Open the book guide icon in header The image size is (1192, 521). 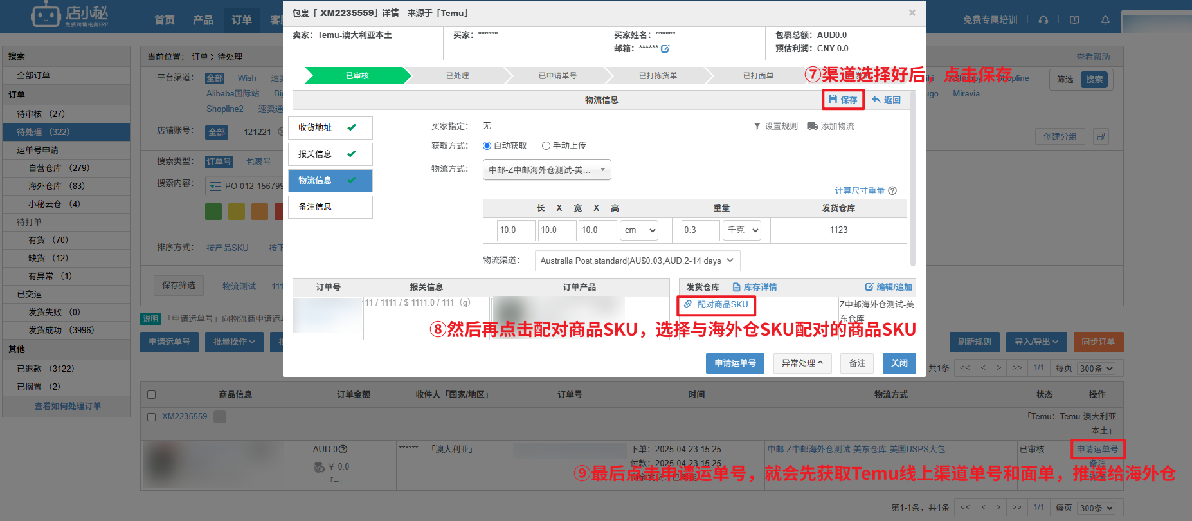pos(1074,20)
